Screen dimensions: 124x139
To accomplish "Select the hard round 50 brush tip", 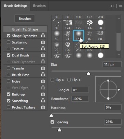I will [x=100, y=24].
